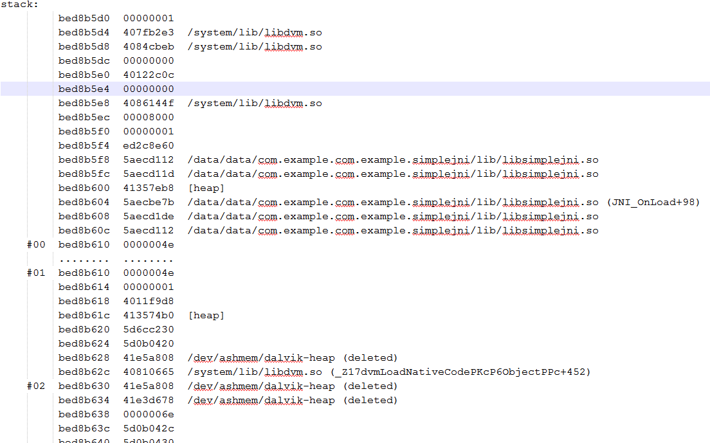Click value ed2c8e60
The width and height of the screenshot is (710, 443).
(149, 146)
